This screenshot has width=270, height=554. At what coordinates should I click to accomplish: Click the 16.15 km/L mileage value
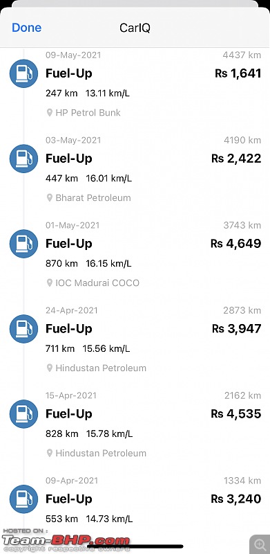pyautogui.click(x=108, y=264)
